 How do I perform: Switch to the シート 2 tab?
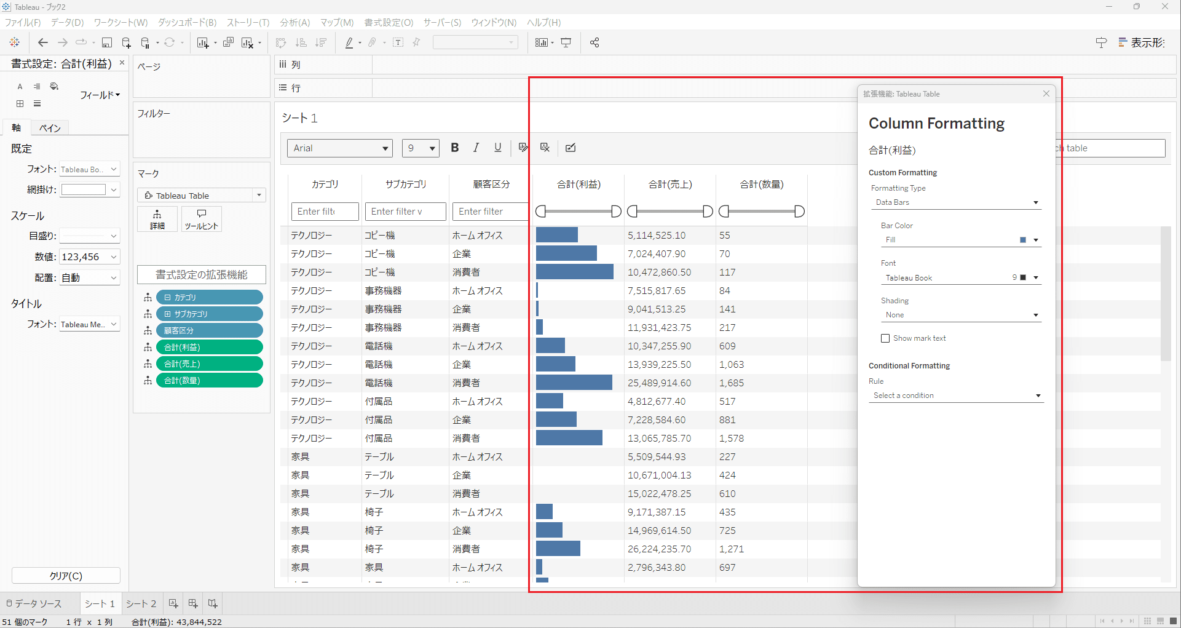click(141, 603)
